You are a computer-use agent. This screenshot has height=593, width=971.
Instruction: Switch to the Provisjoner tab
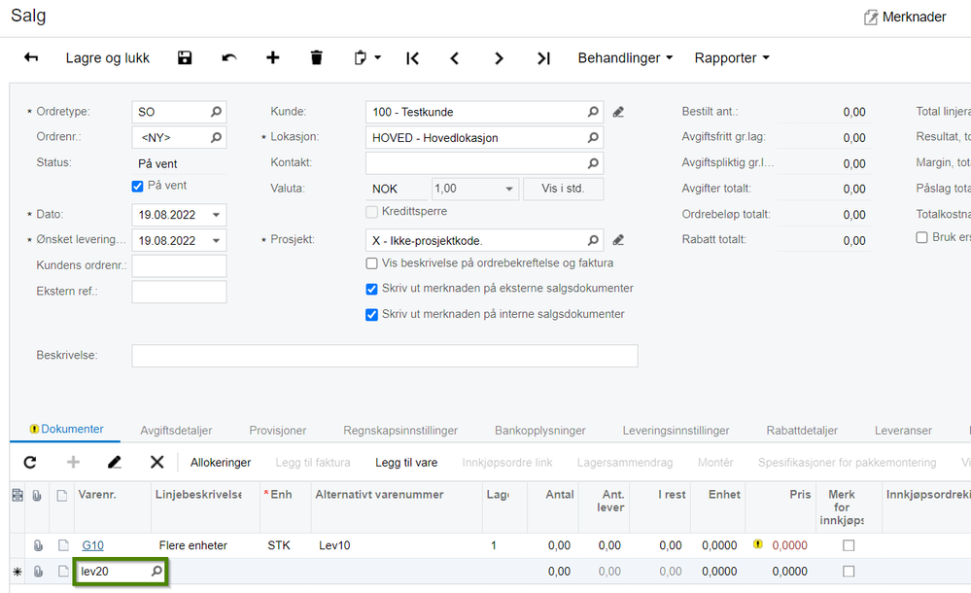point(277,430)
